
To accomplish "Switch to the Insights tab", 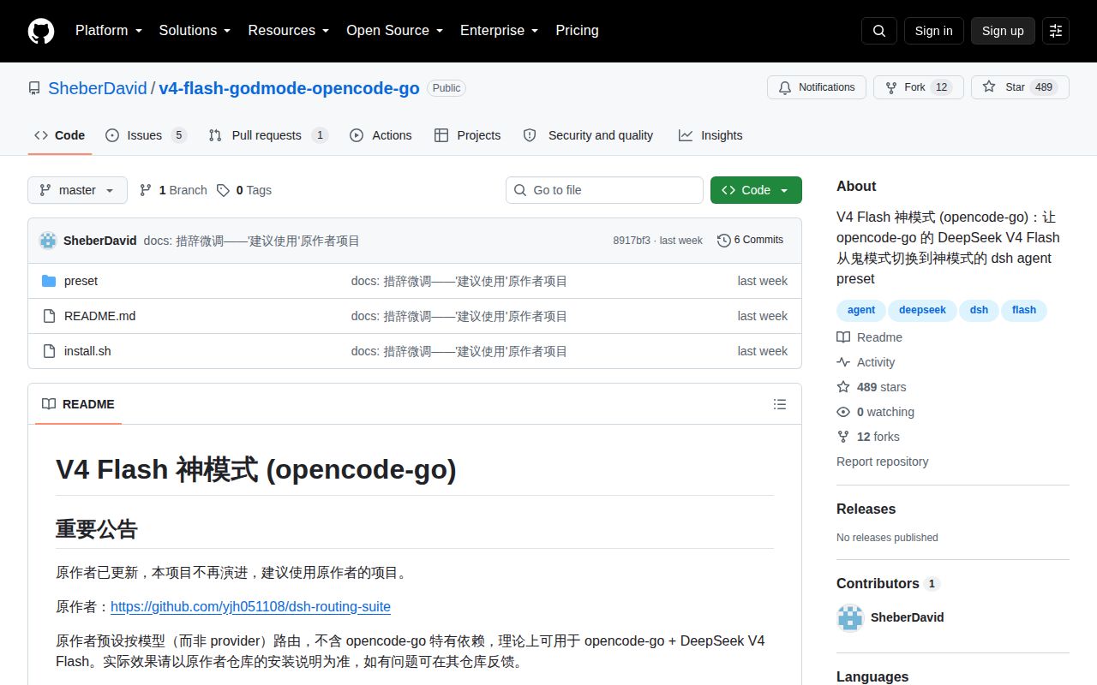I will (710, 135).
